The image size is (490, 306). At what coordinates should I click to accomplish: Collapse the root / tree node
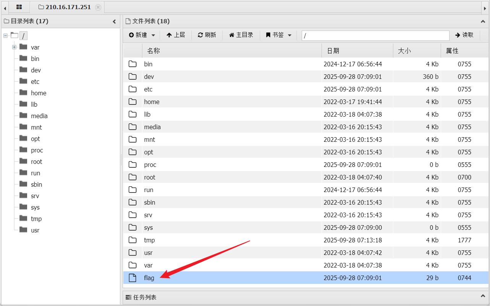5,36
